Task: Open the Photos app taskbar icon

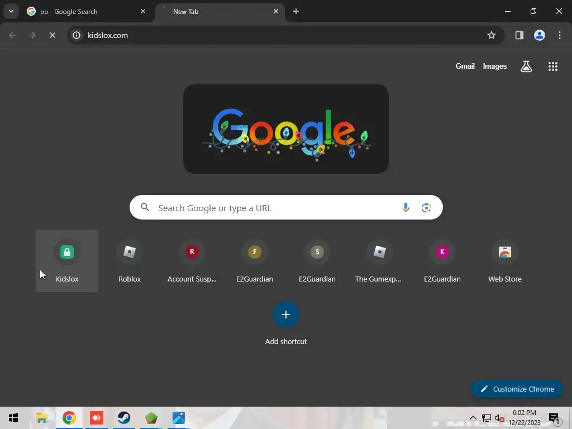Action: [179, 418]
